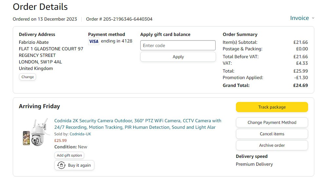Click the order number 205-2196346-6440304
Screen dimensions: 331x184
(127, 19)
